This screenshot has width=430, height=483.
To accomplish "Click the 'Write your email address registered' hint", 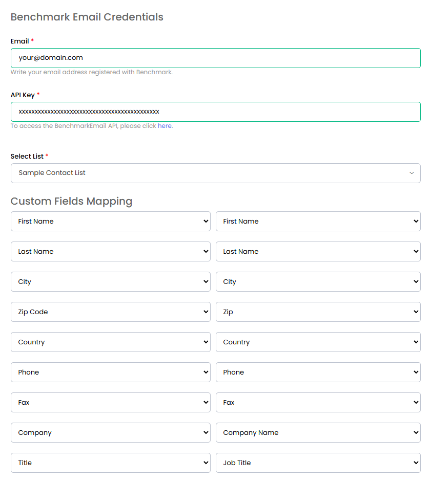I will [x=92, y=72].
